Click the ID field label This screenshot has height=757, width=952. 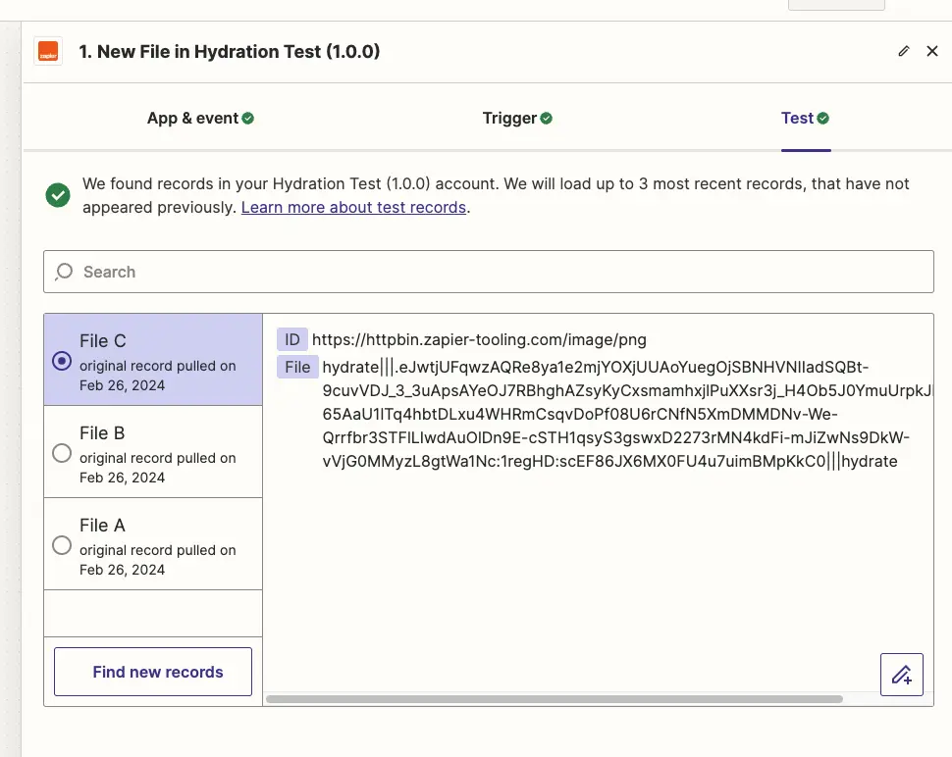pos(292,339)
